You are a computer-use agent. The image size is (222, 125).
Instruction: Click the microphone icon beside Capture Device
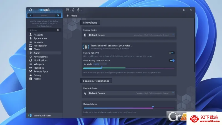(85, 35)
